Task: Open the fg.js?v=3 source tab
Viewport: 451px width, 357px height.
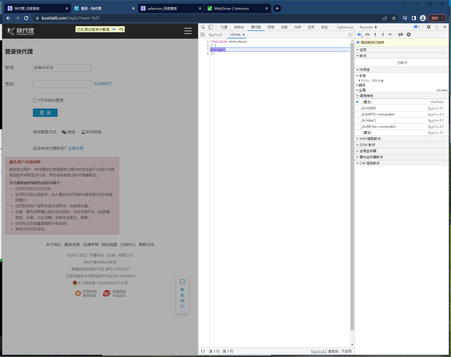Action: pyautogui.click(x=215, y=35)
